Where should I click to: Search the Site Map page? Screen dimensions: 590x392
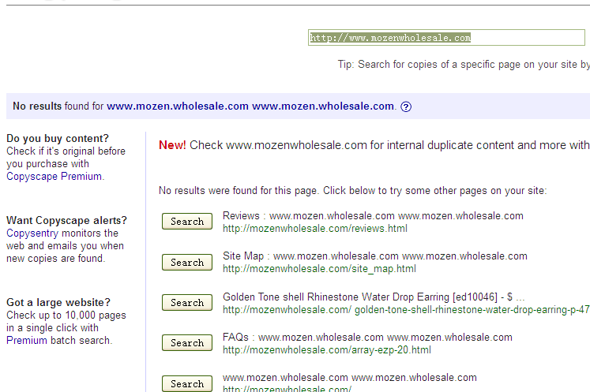point(187,262)
